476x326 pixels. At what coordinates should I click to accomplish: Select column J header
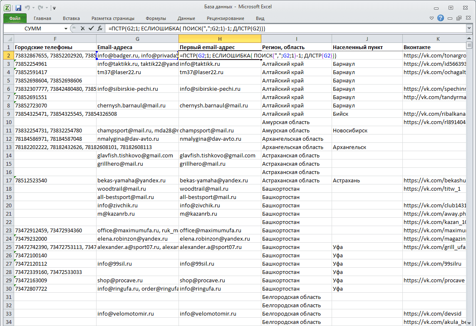tap(367, 39)
